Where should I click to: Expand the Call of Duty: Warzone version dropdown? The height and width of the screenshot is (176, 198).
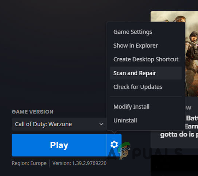(59, 124)
